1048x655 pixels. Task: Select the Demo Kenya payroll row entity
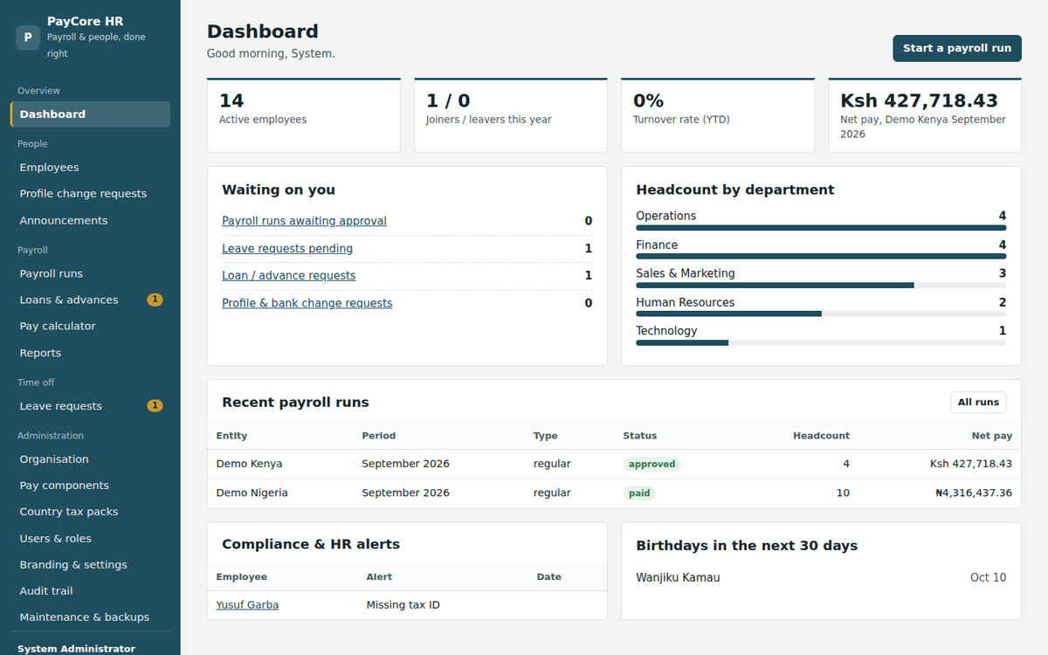pos(249,464)
